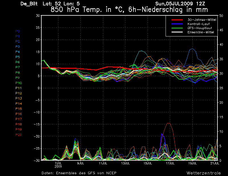Viewport: 228px width, 176px height.
Task: Click the Wetterzentrale credit text
Action: [x=203, y=173]
